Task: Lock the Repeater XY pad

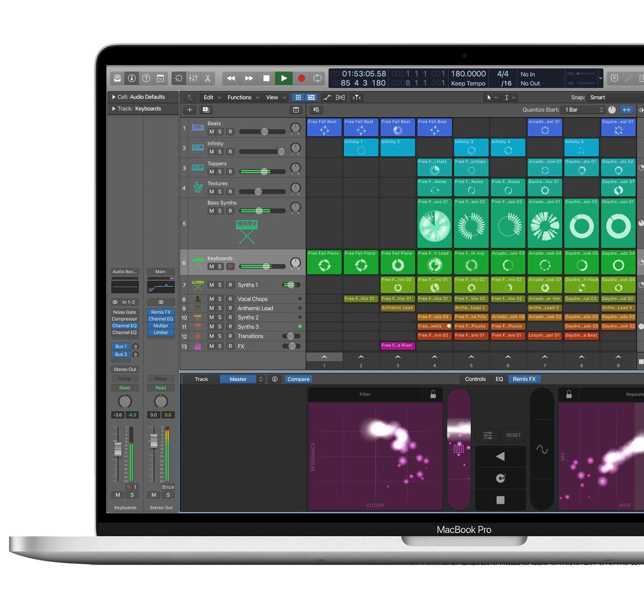Action: (x=569, y=394)
